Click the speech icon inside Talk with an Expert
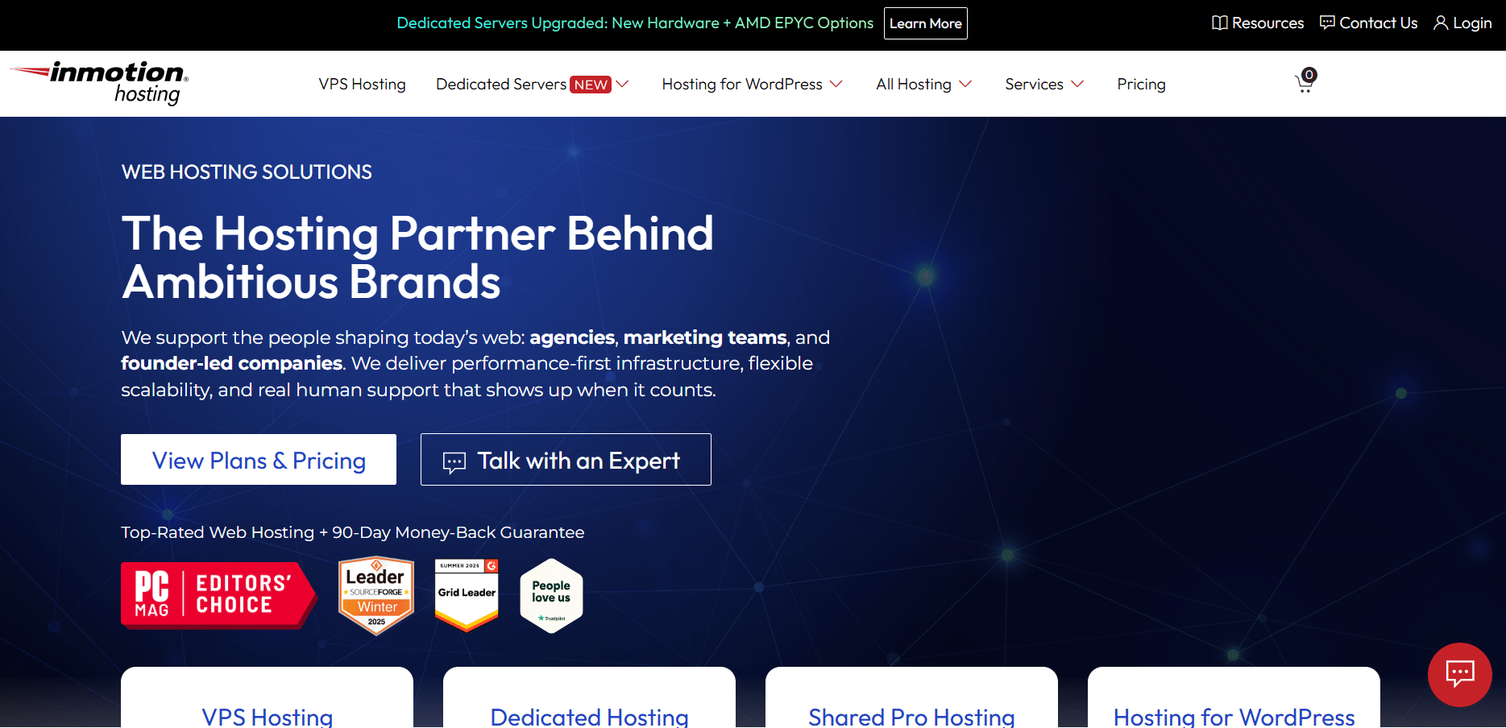1506x728 pixels. 454,460
